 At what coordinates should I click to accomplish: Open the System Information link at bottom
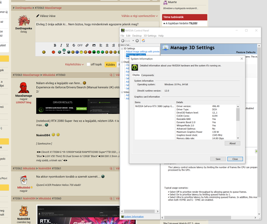tap(133, 217)
